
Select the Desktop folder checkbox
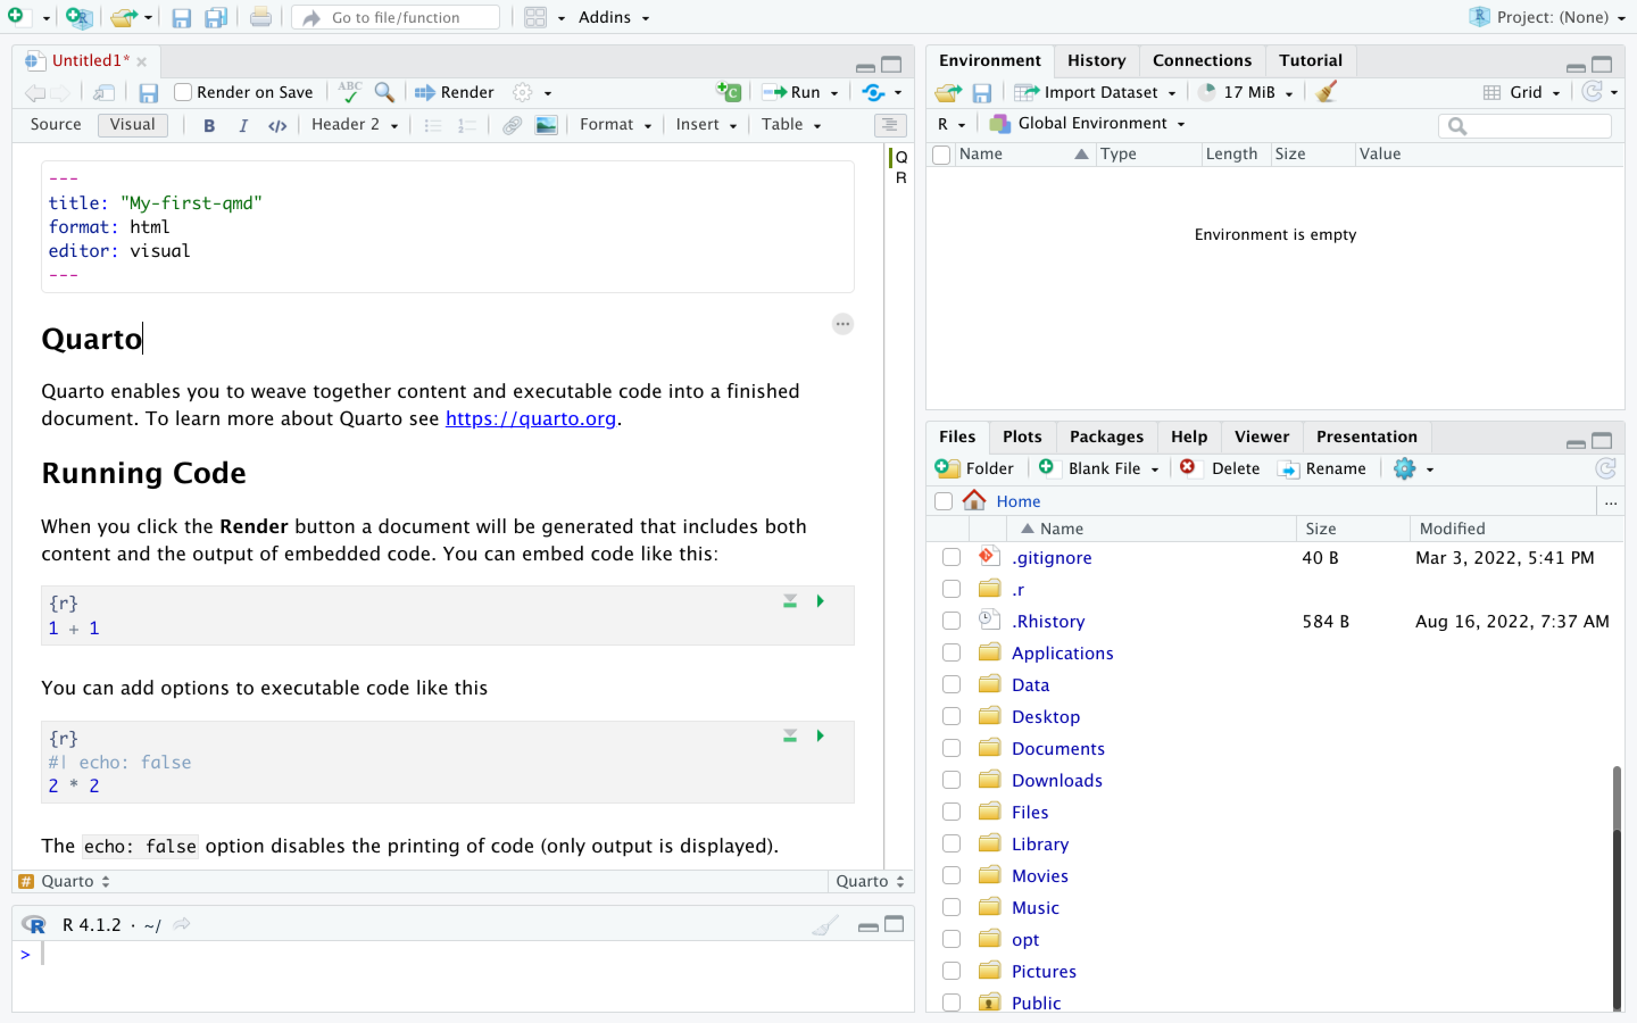point(951,716)
